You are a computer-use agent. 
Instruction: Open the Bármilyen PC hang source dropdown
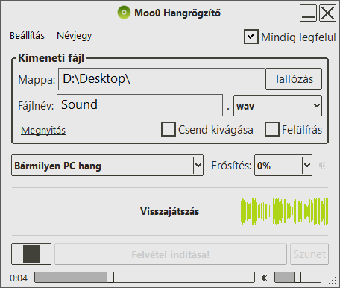[x=107, y=166]
